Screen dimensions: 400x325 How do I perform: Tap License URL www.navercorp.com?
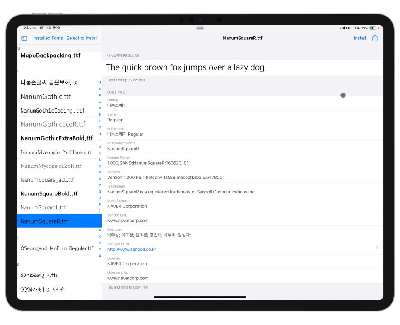[128, 278]
